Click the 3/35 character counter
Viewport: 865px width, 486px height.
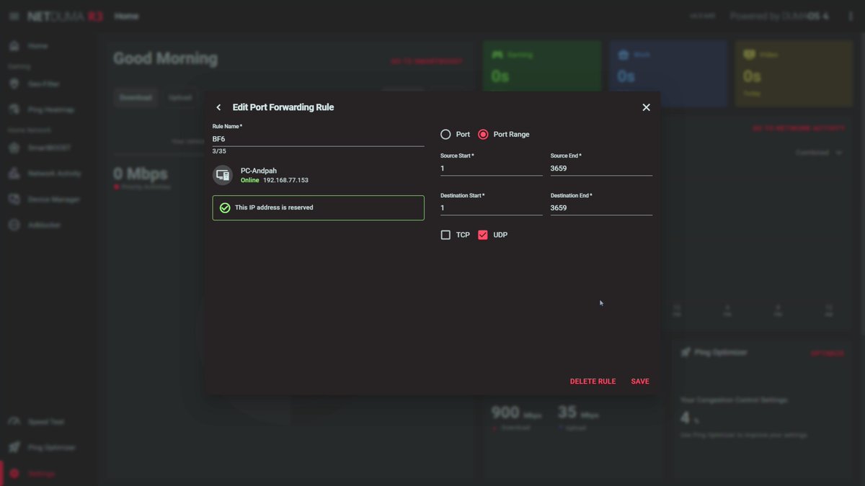pyautogui.click(x=219, y=151)
